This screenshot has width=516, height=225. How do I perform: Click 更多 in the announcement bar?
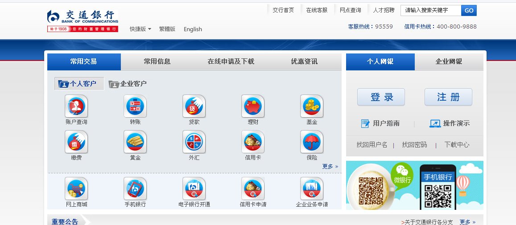coord(468,222)
